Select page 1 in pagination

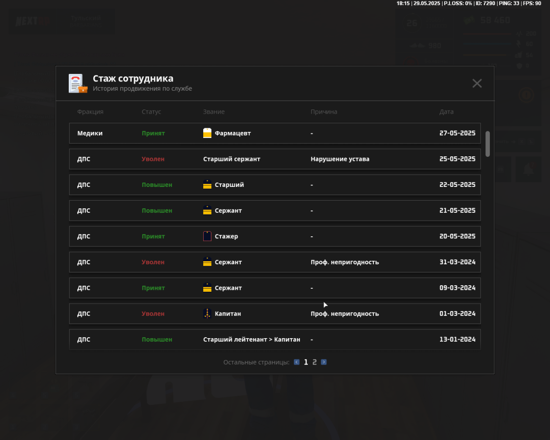coord(306,362)
